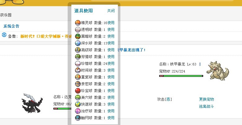
Task: Click the 道具使用 dialog title
Action: (83, 11)
